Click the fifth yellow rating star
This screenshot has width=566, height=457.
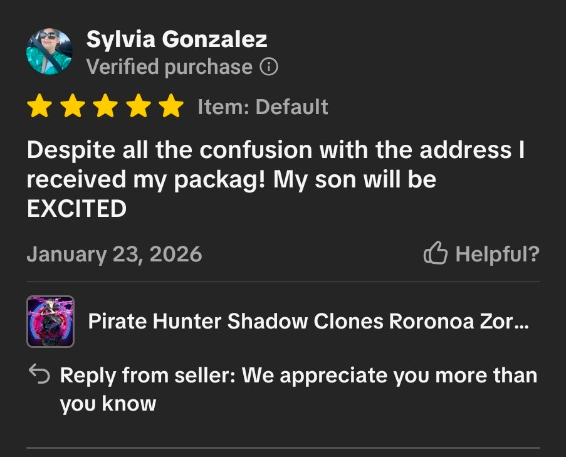(170, 106)
